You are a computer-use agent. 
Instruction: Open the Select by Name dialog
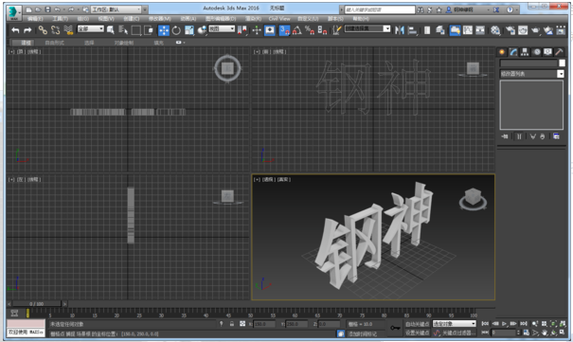coord(123,30)
